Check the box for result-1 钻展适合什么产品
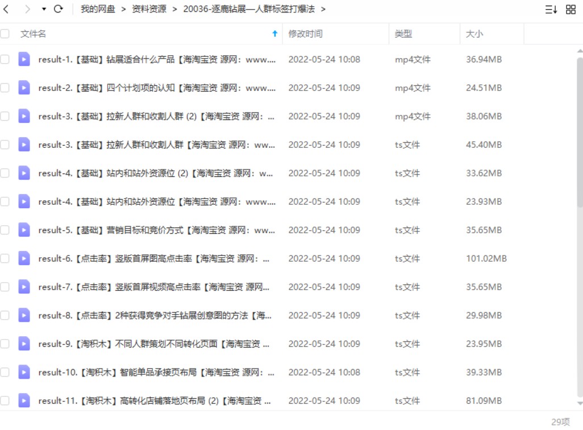Image resolution: width=583 pixels, height=430 pixels. click(5, 59)
